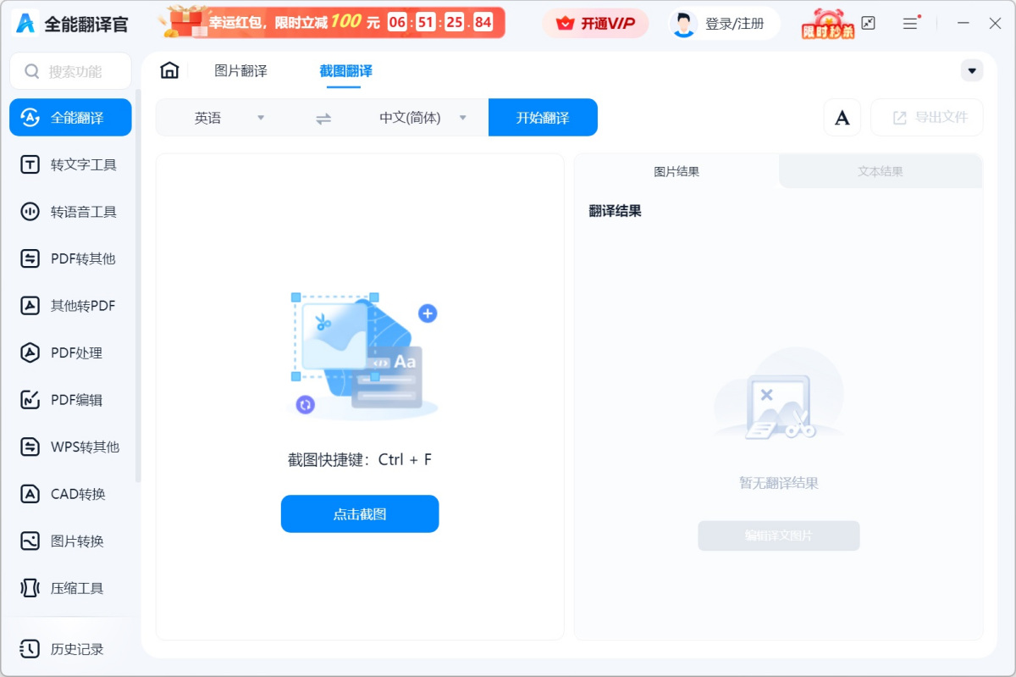Select the 图片转换 image conversion tool

click(x=70, y=541)
